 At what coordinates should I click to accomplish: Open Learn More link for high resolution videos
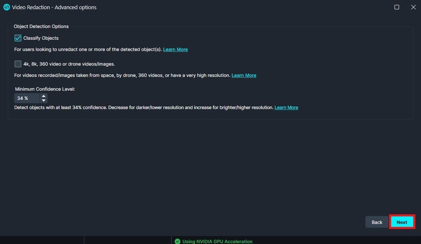(x=244, y=75)
